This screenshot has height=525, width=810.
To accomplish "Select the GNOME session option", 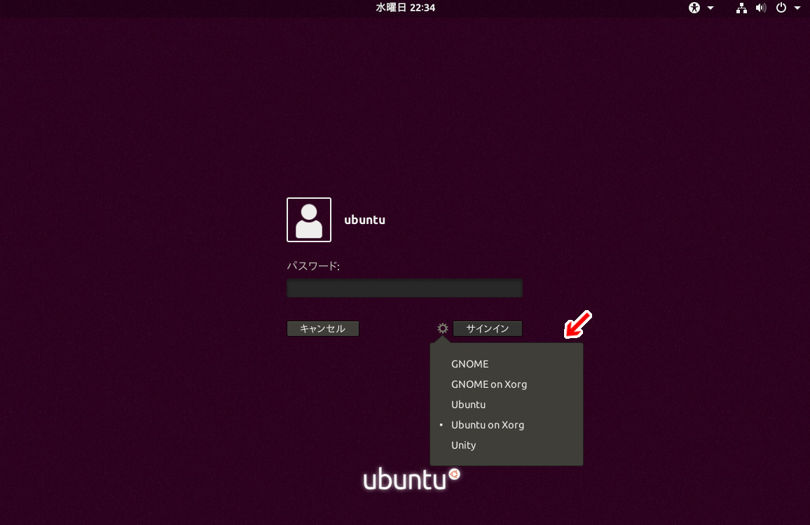I will pos(469,364).
